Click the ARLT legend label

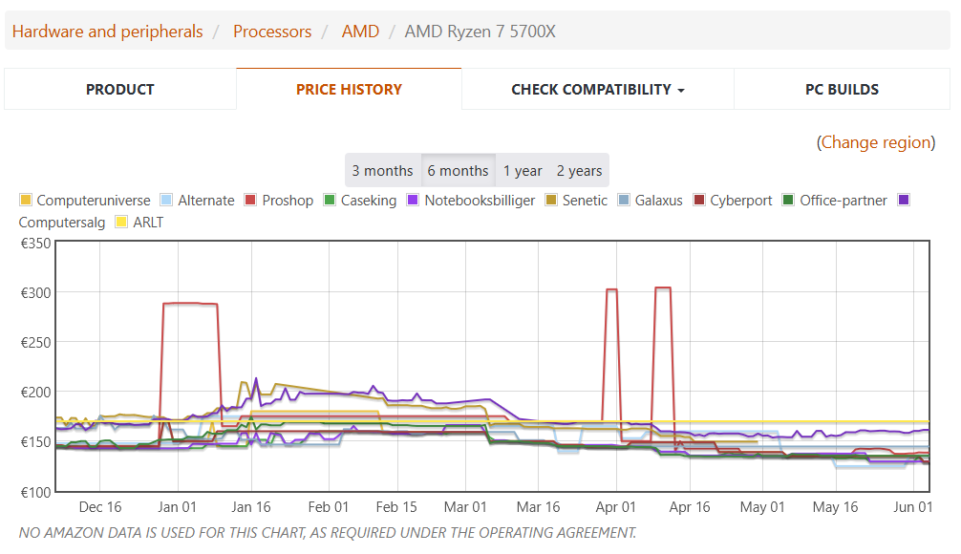[148, 223]
